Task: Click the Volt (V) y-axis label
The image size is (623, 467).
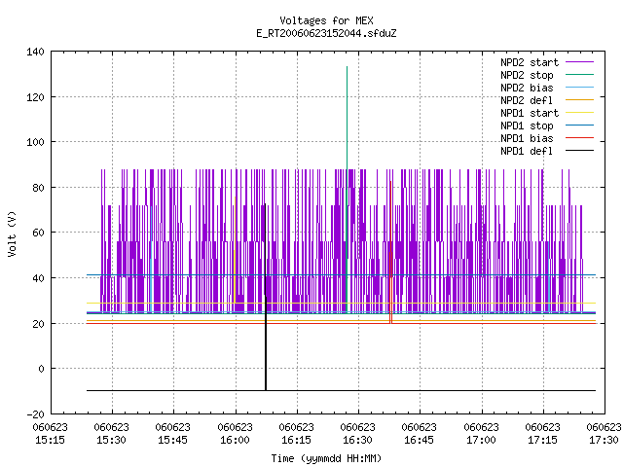Action: pos(12,233)
